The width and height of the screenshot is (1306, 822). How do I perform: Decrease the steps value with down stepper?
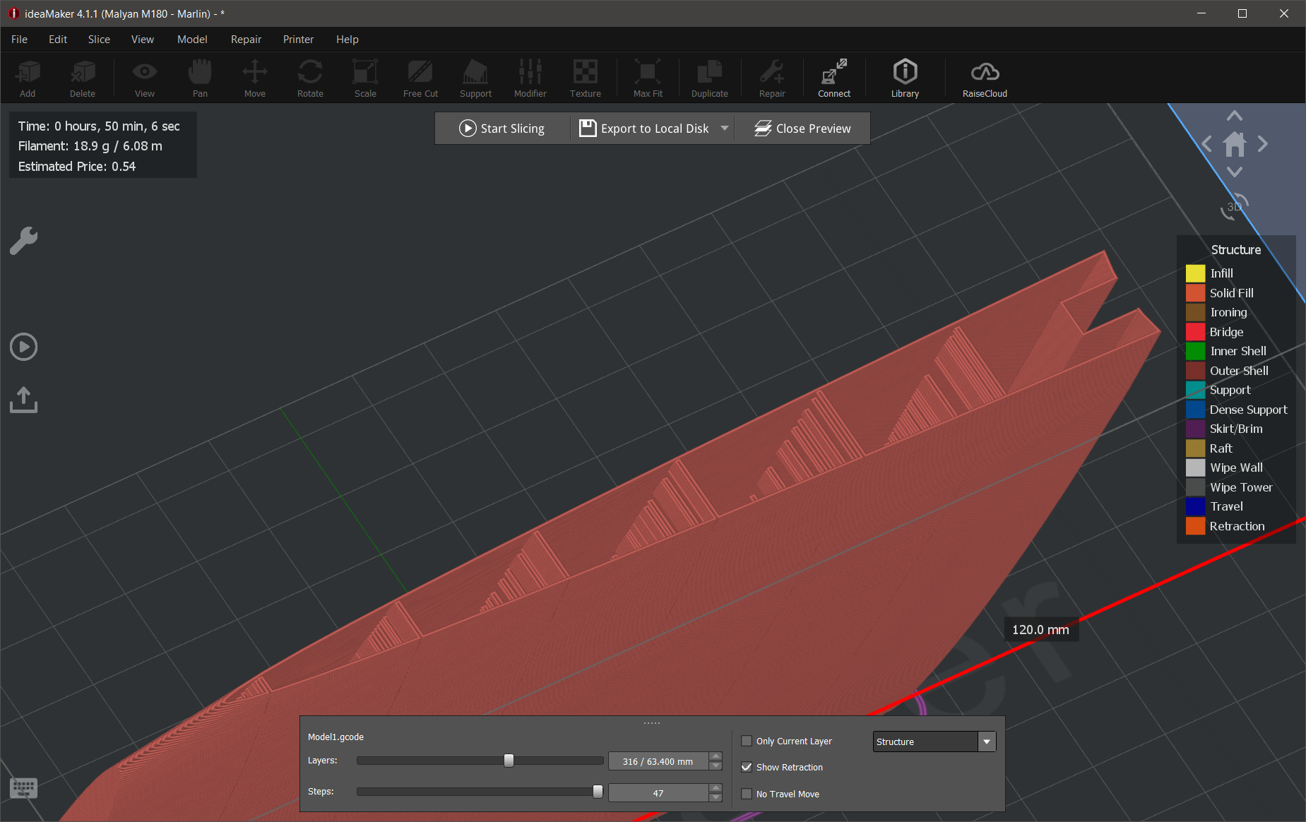pyautogui.click(x=716, y=797)
